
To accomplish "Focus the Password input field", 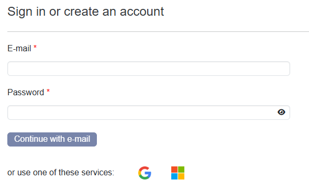I will point(149,113).
